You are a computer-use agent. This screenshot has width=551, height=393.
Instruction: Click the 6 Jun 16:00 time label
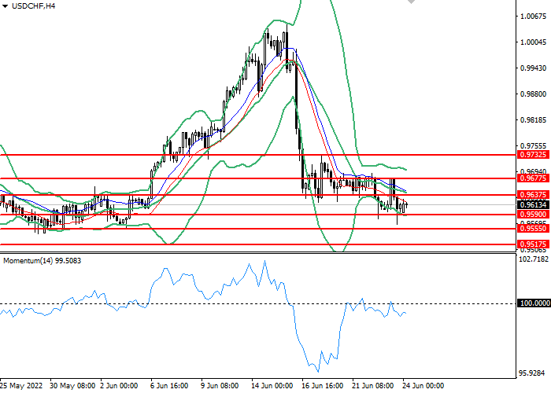tap(168, 386)
